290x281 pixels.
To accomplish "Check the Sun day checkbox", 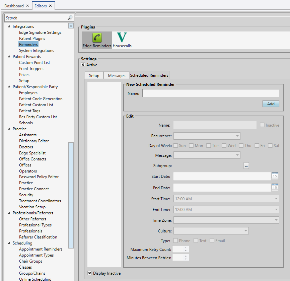I will (x=175, y=146).
